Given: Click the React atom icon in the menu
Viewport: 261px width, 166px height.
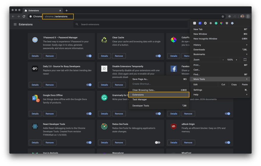Looking at the screenshot, I should (x=211, y=23).
